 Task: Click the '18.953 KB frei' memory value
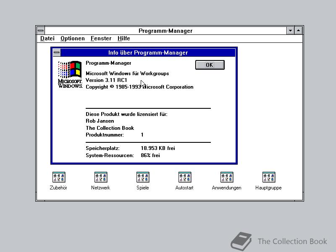click(x=158, y=148)
